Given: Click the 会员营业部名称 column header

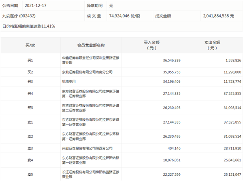Looking at the screenshot, I should [91, 45].
